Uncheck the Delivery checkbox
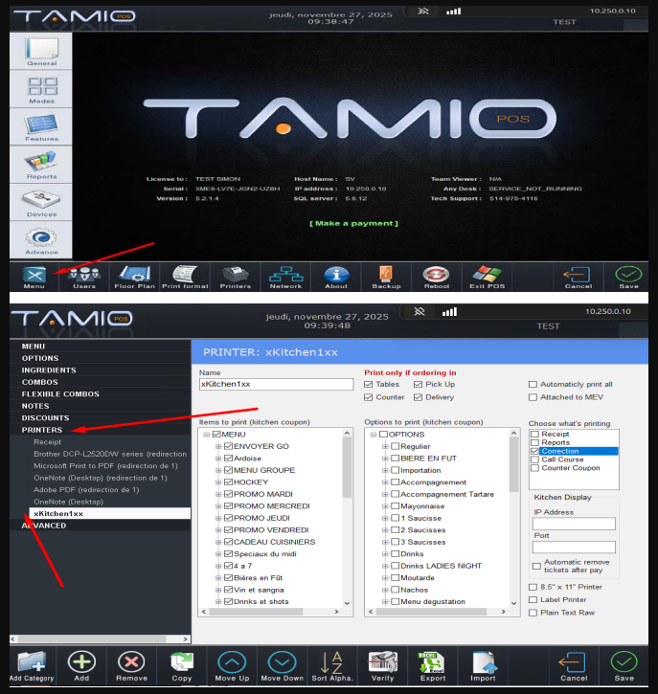Screen dimensions: 658x694 click(418, 397)
